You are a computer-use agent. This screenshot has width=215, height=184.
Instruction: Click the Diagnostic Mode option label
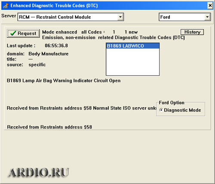[182, 110]
